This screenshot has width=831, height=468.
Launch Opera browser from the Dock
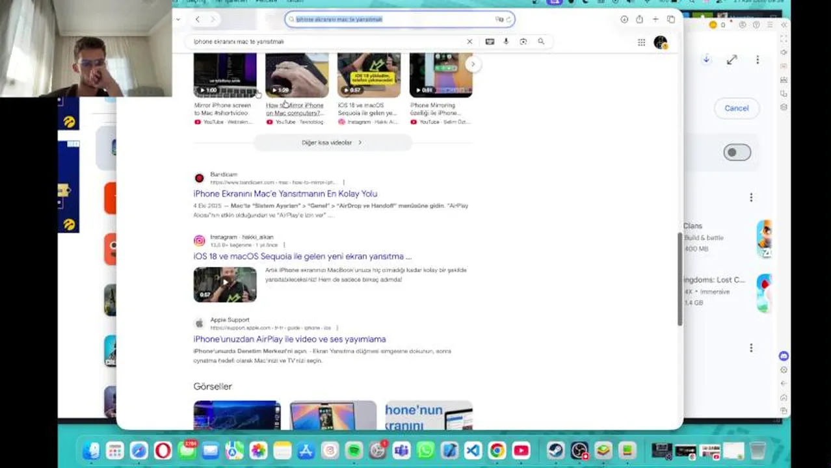click(163, 450)
